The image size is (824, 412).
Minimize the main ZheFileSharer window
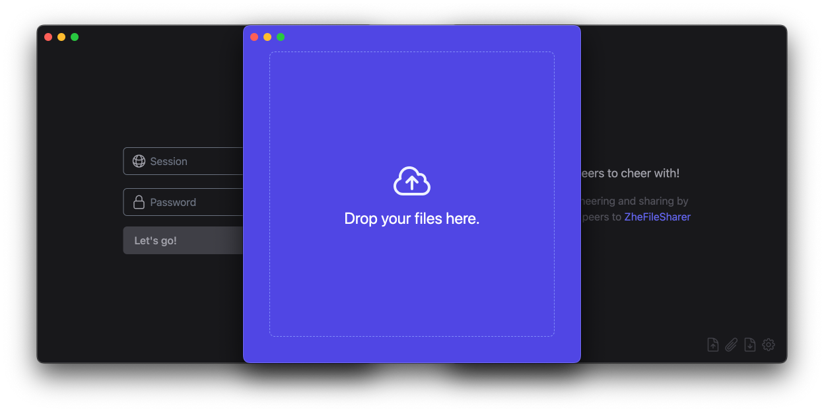click(x=61, y=36)
